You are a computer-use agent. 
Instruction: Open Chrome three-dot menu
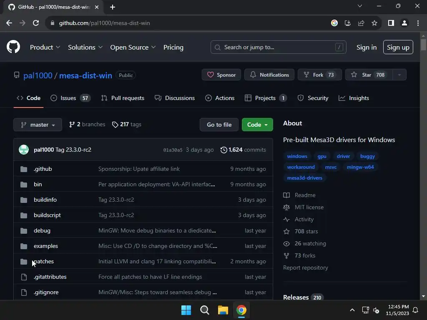(x=418, y=23)
